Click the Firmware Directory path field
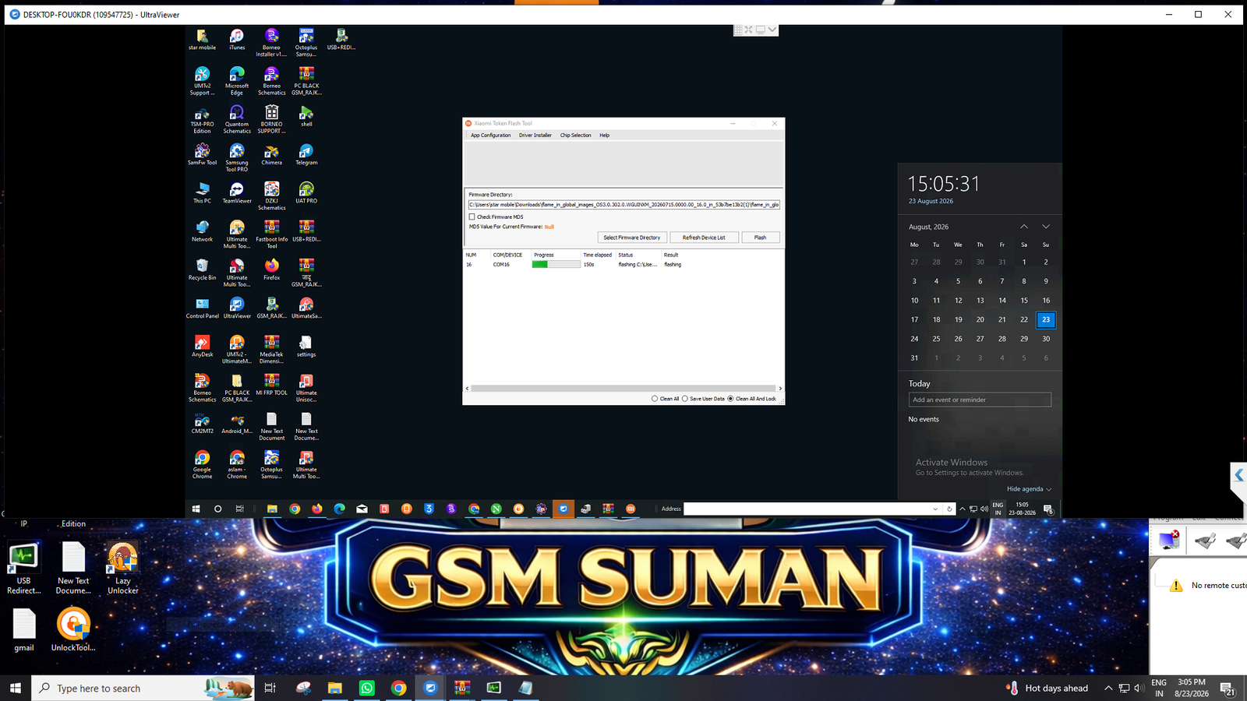The width and height of the screenshot is (1247, 701). [x=623, y=205]
